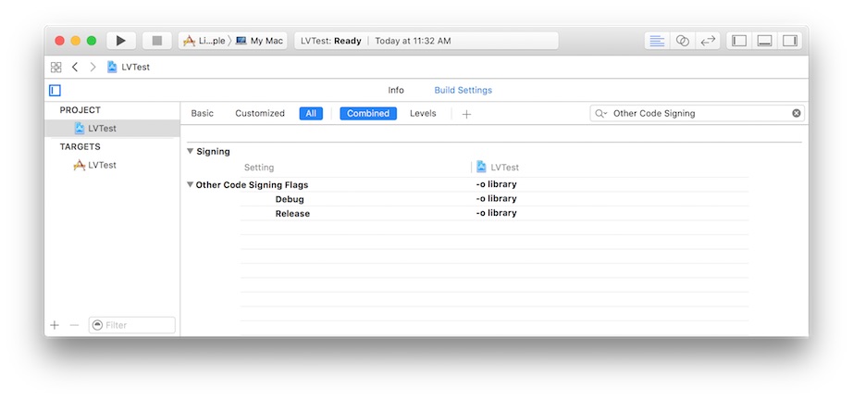Select the Basic settings filter

pyautogui.click(x=202, y=114)
